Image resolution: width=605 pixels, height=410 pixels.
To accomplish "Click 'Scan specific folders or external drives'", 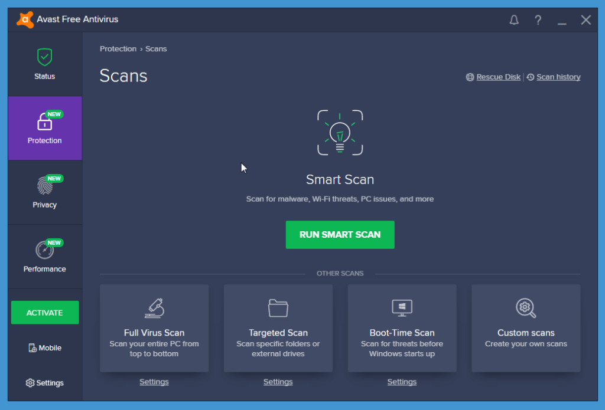I will (x=278, y=349).
